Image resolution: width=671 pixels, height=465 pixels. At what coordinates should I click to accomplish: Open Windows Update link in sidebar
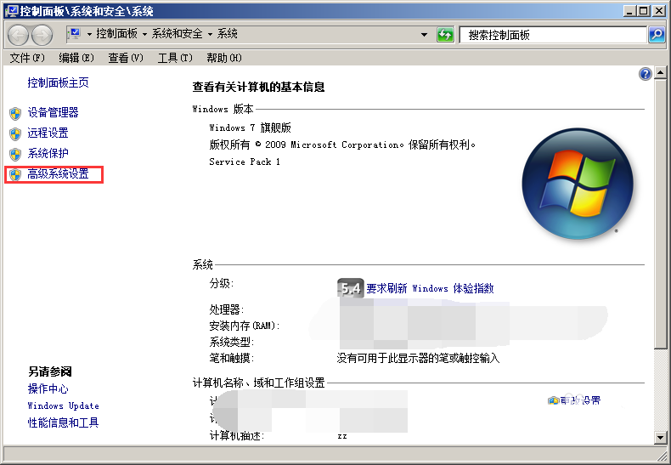64,405
